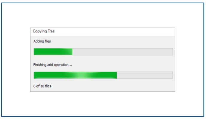The height and width of the screenshot is (120, 207).
Task: Select the Adding files status label
Action: [42, 41]
